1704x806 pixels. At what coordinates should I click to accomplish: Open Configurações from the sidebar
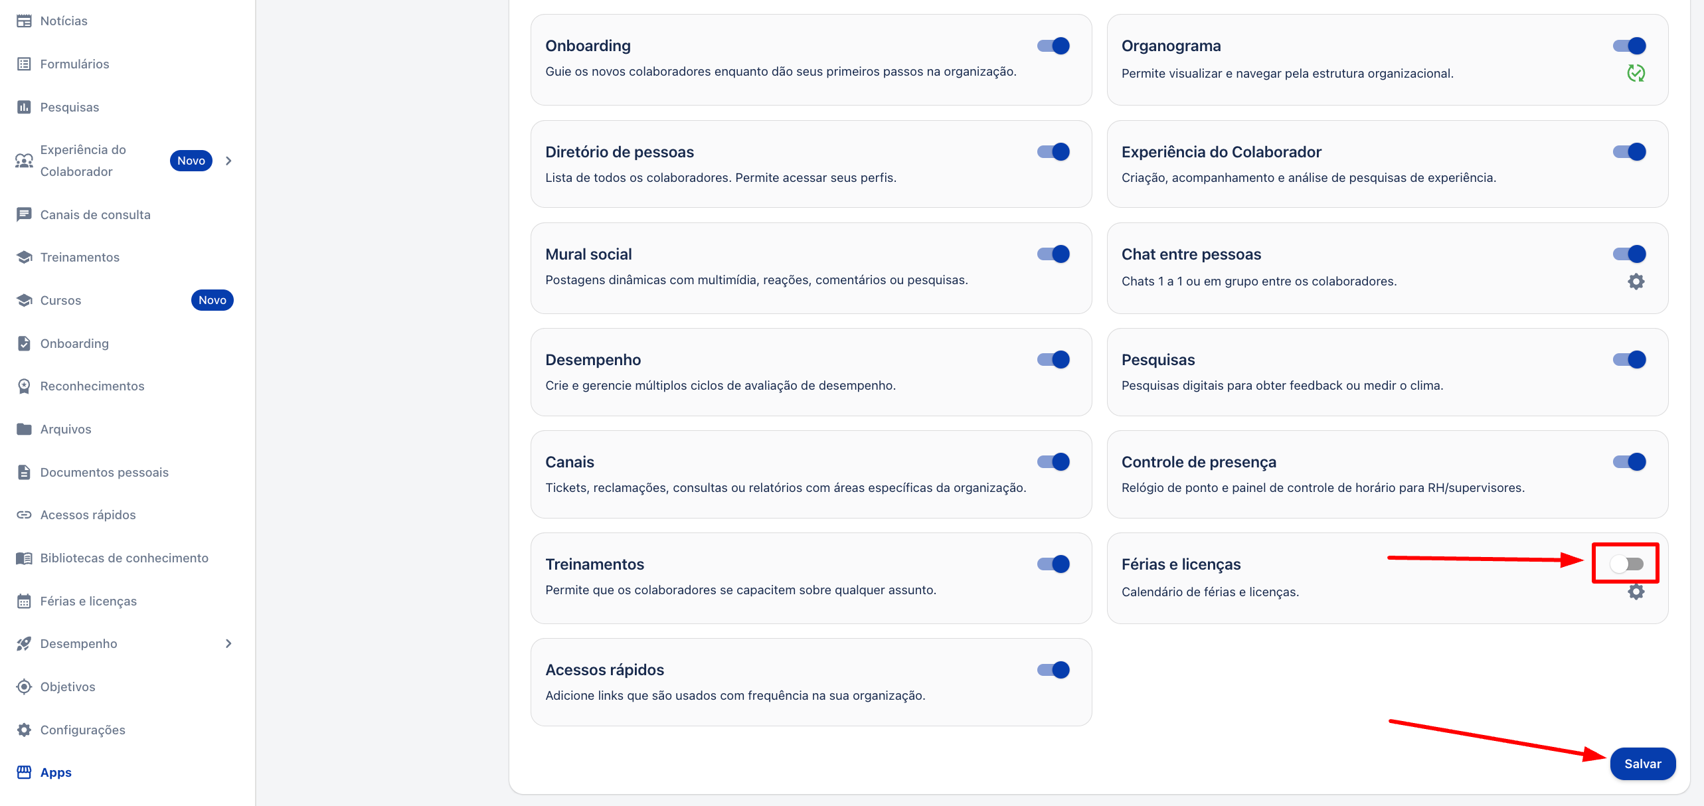82,730
